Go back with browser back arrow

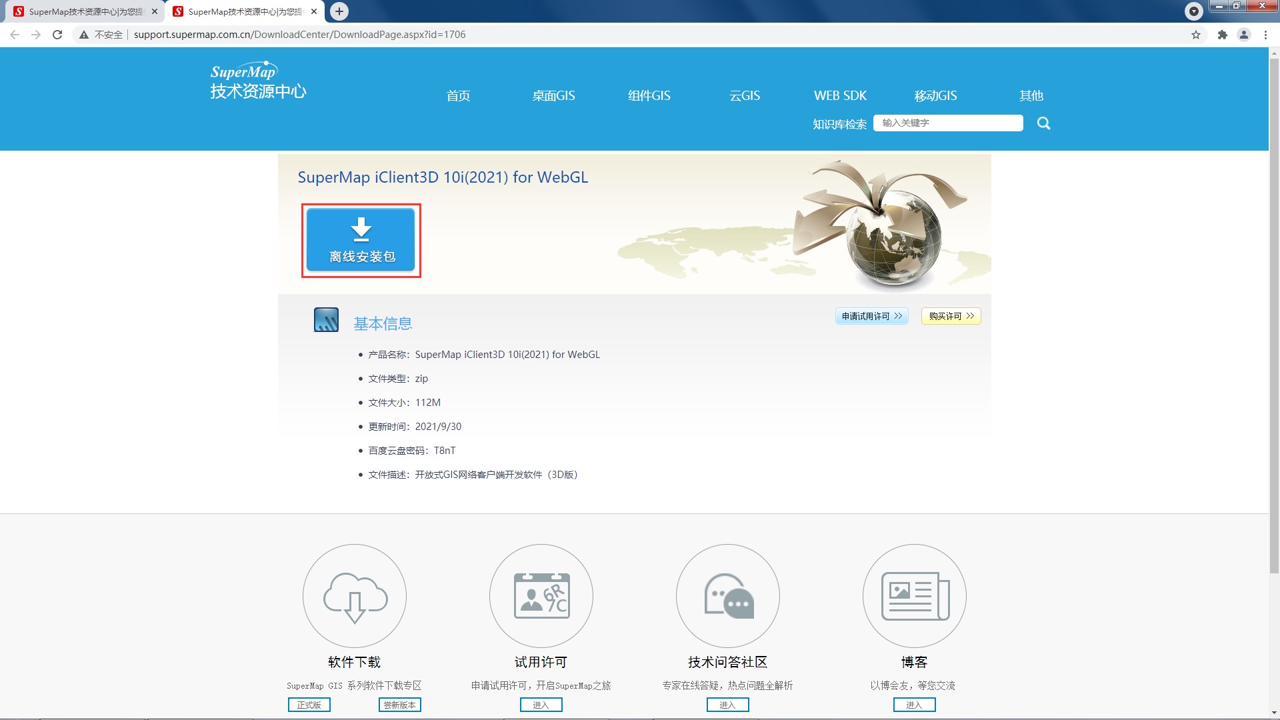click(15, 35)
